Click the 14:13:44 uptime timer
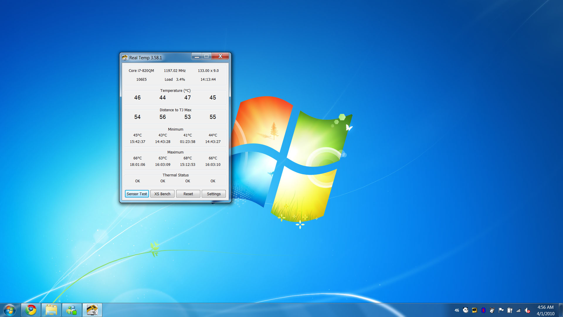Screen dimensions: 563x317 tap(208, 80)
